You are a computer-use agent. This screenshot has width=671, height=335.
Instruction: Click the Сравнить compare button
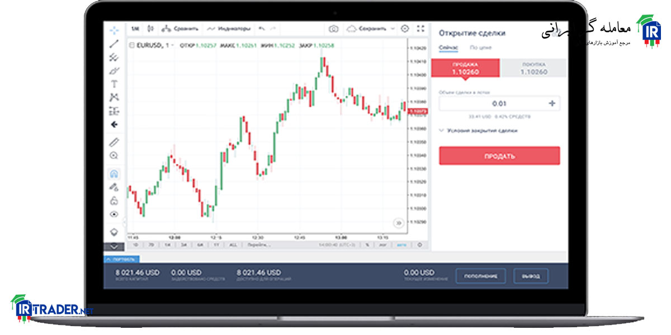[x=179, y=28]
